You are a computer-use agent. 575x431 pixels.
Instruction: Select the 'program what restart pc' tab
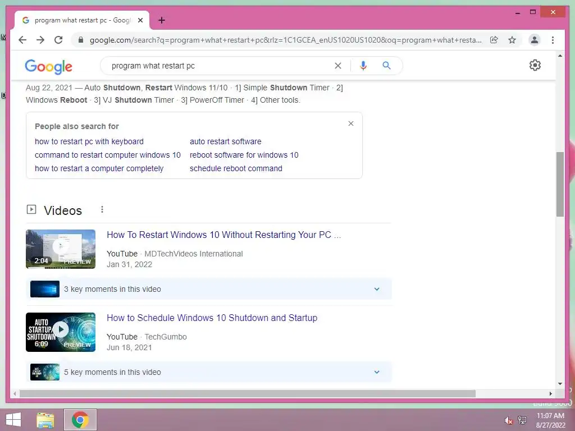click(82, 20)
